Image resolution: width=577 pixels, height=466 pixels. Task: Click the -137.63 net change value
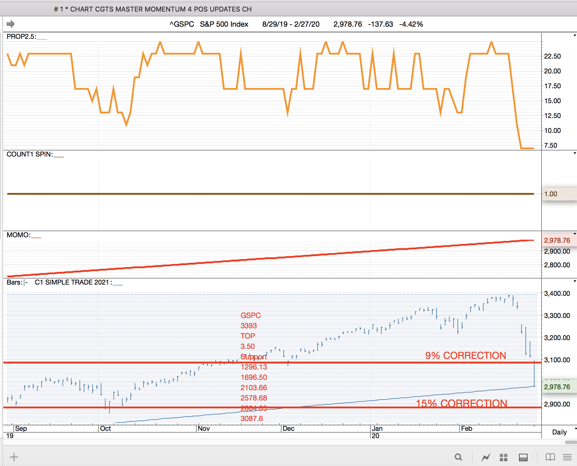point(380,24)
